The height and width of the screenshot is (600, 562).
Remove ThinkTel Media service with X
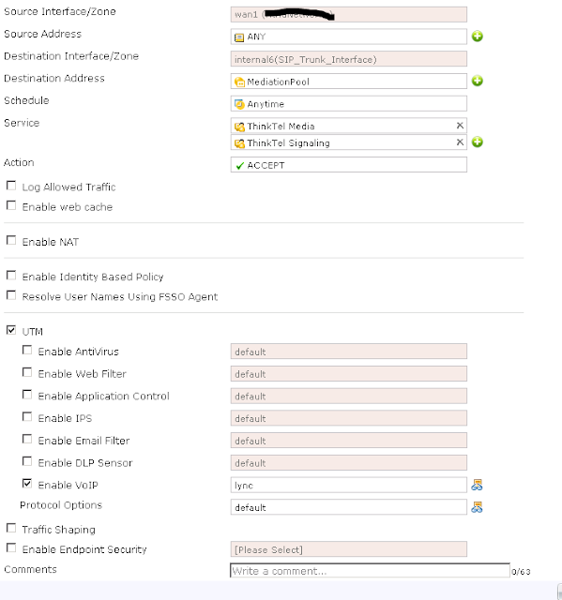pos(460,126)
